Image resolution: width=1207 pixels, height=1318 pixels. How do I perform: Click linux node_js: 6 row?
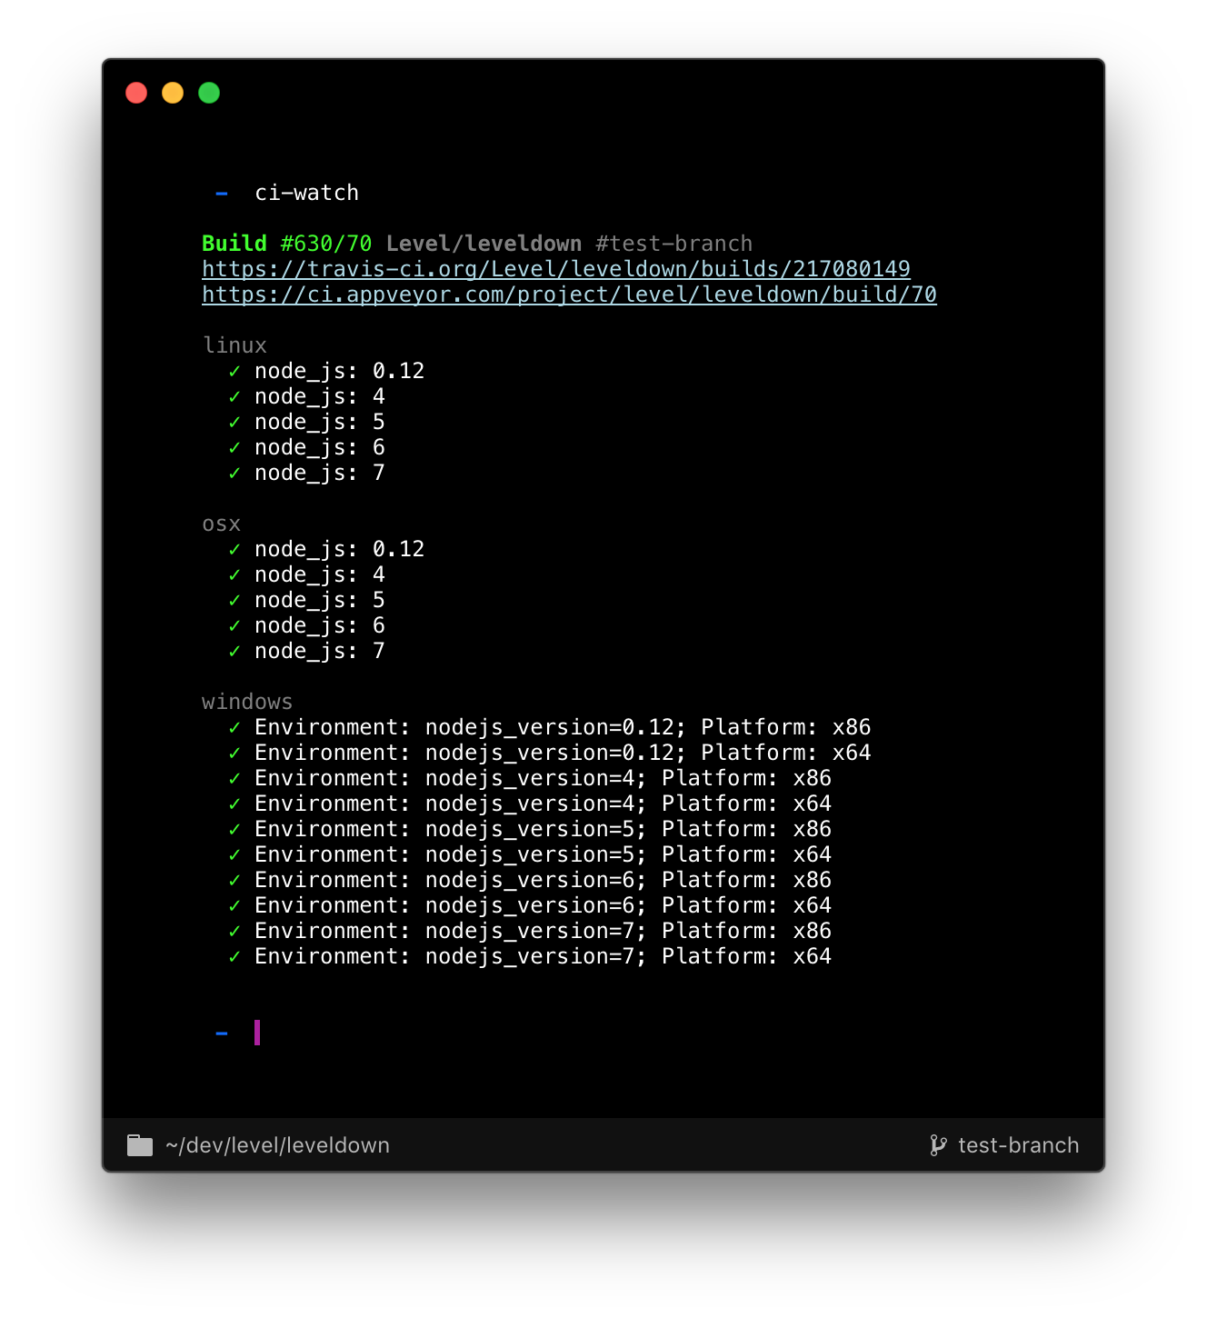point(306,447)
